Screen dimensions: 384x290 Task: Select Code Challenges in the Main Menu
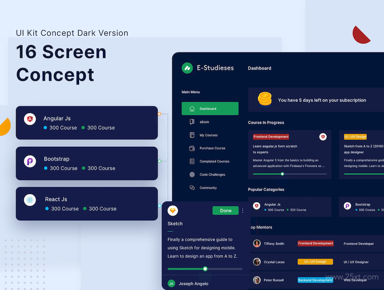(x=210, y=174)
